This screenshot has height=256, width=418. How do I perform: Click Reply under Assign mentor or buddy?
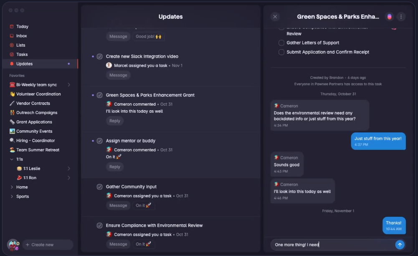click(x=114, y=167)
